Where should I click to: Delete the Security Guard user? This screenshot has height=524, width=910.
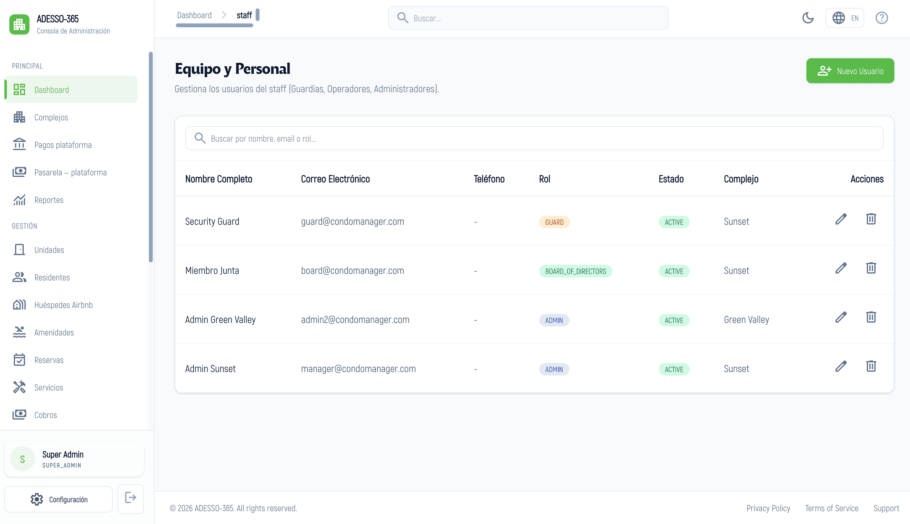click(x=871, y=219)
